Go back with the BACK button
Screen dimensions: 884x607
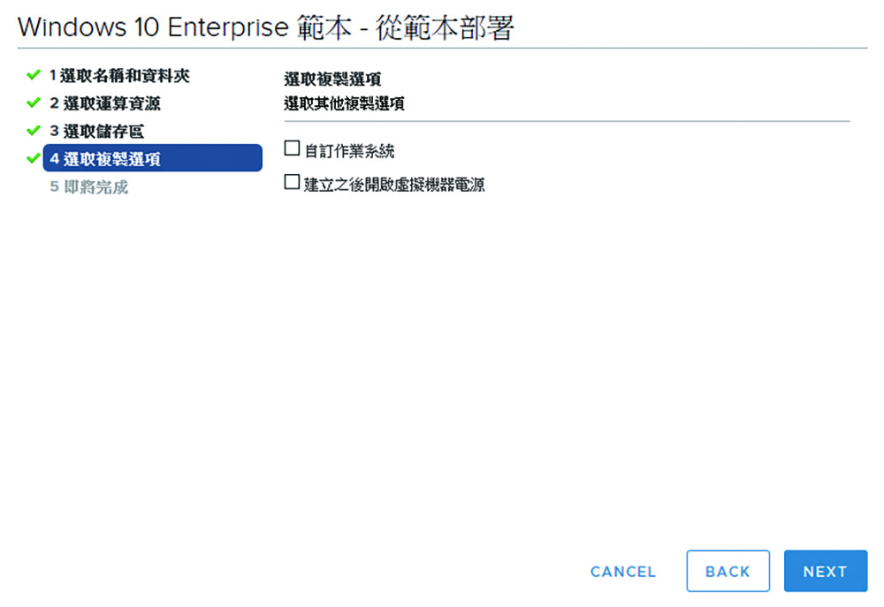(x=728, y=571)
